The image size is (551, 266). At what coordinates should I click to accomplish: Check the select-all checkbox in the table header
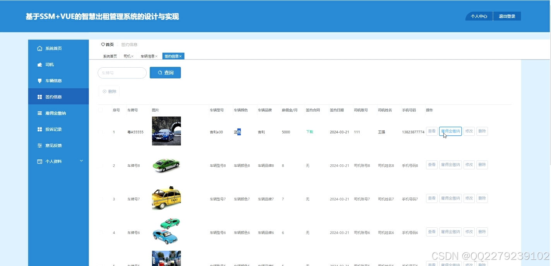pos(101,110)
